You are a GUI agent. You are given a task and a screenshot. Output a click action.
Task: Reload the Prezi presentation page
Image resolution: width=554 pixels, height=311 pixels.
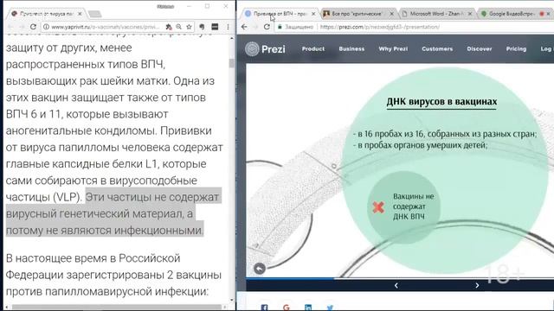[267, 27]
